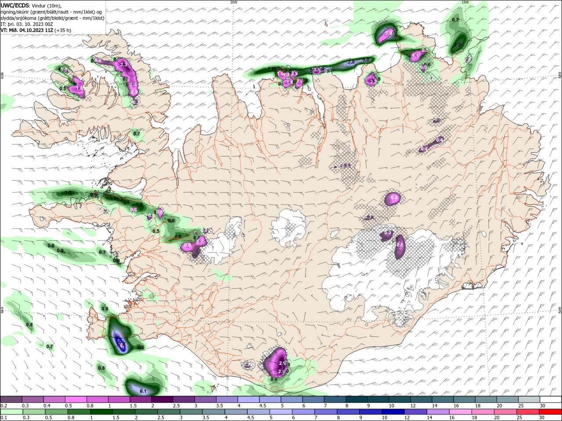Click the 5.0 value on the north coast band
562x421 pixels.
click(x=366, y=60)
